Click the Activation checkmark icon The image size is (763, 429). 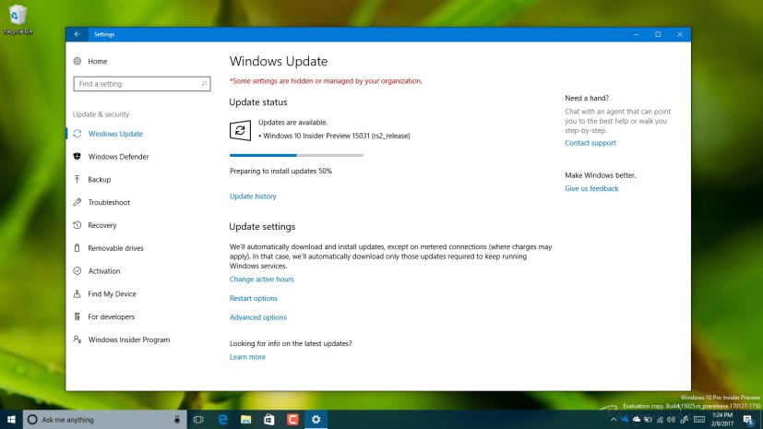77,270
